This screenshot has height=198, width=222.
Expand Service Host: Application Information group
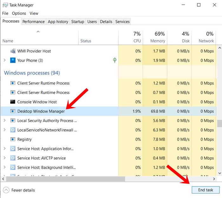(4, 148)
